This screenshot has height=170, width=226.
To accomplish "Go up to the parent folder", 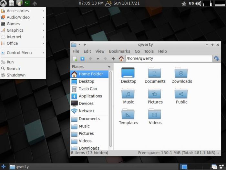I will tap(113, 59).
